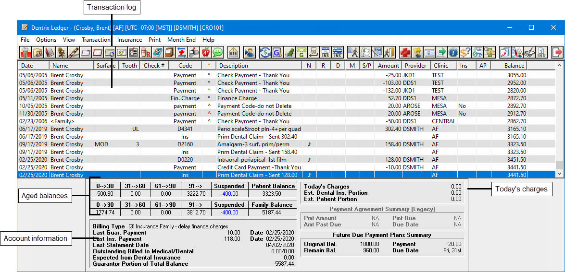
Task: Open the Month End menu
Action: click(x=181, y=40)
